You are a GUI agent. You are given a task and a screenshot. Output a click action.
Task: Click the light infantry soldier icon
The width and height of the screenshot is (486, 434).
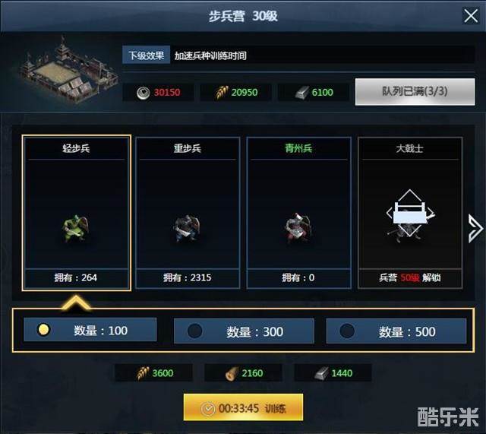(x=76, y=228)
